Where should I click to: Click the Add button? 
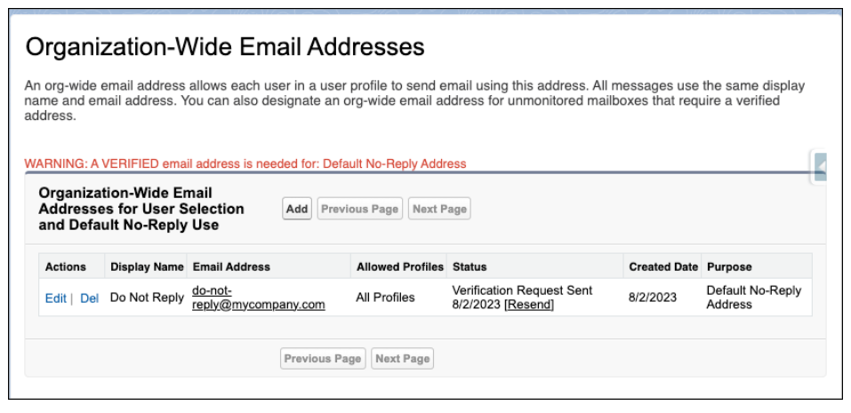click(297, 210)
